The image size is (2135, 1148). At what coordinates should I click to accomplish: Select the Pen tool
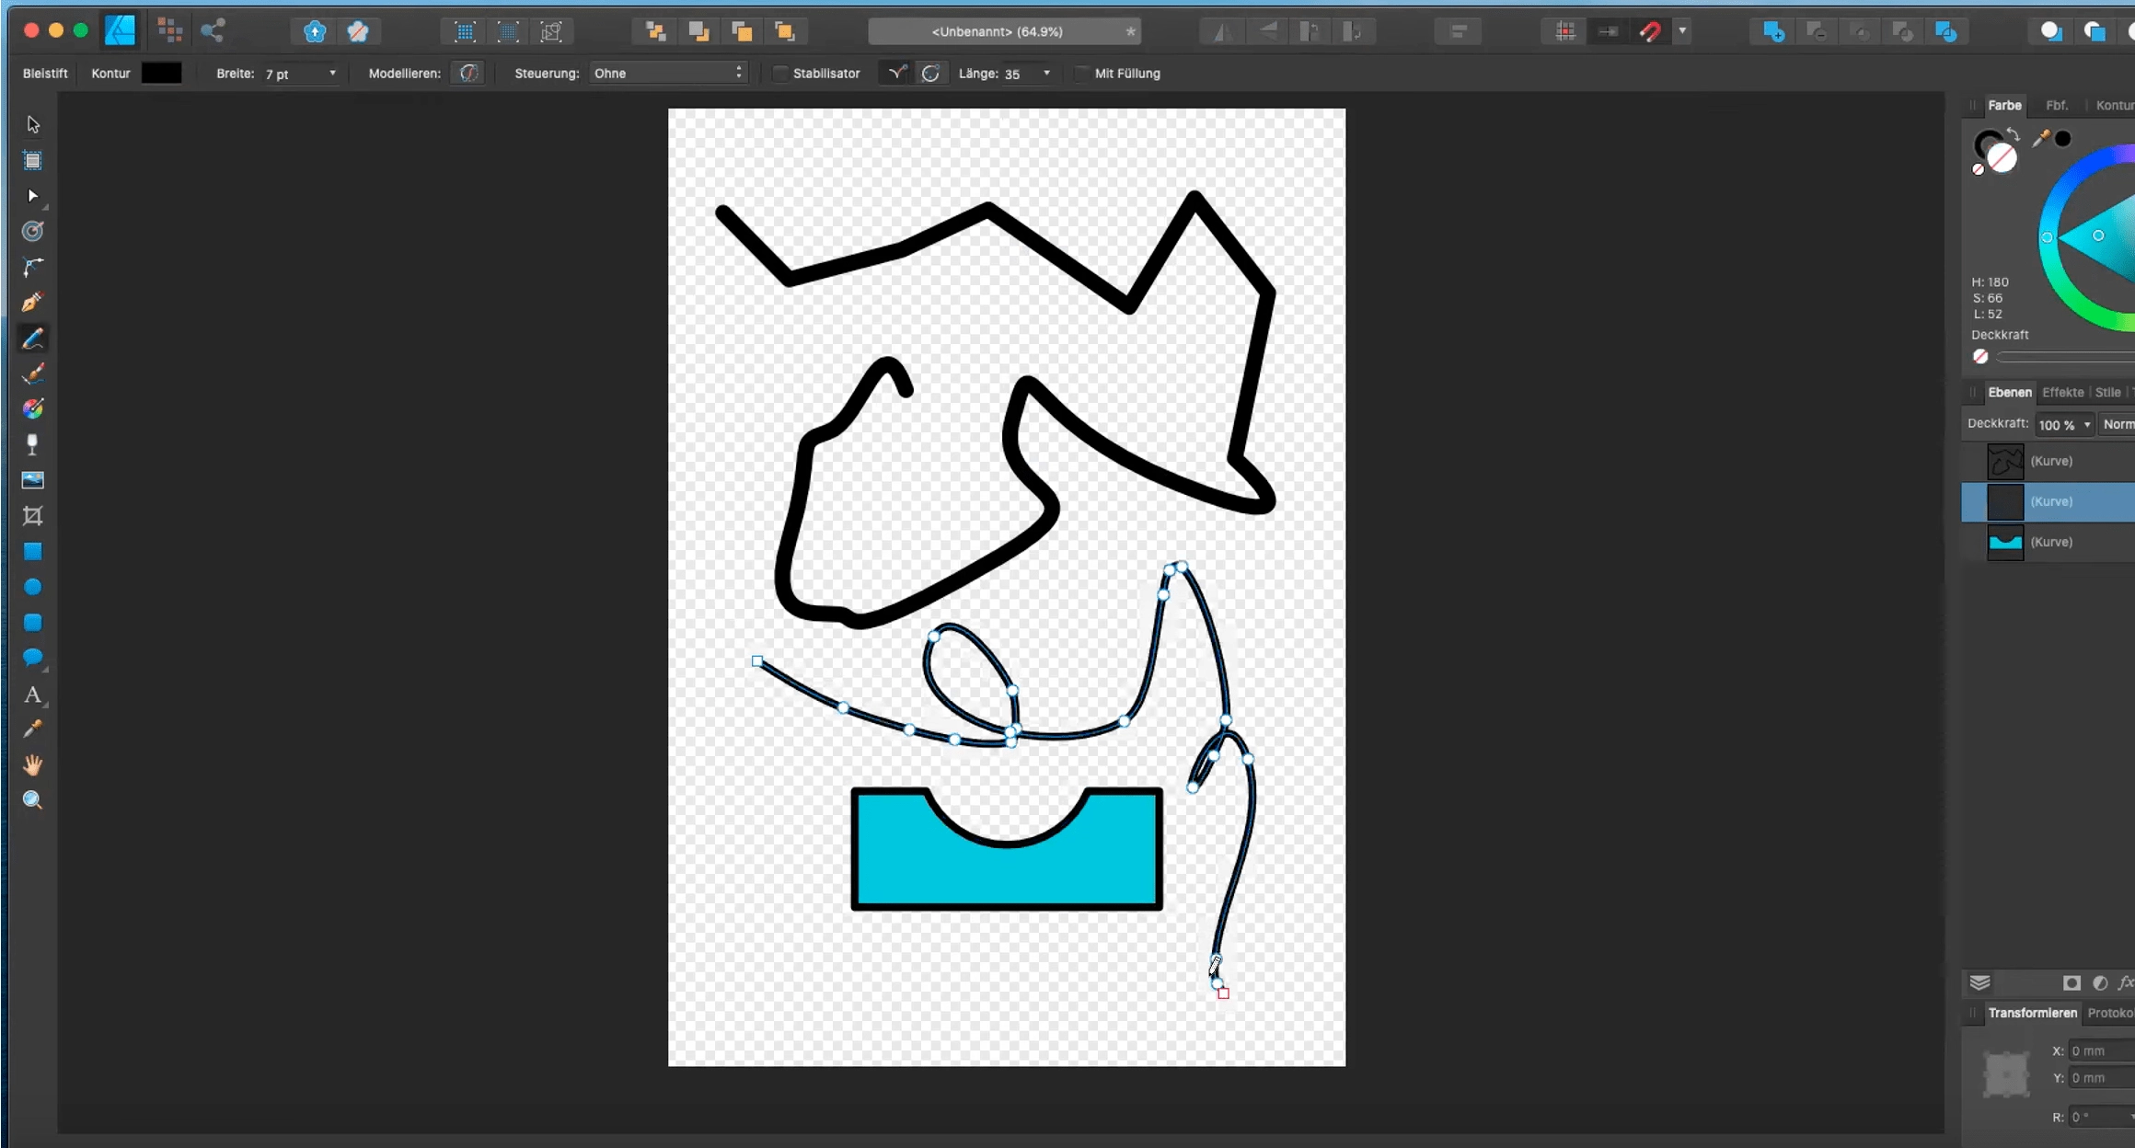click(x=33, y=303)
